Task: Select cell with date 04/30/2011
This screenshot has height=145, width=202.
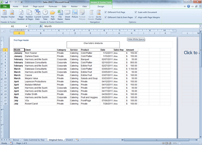Action: click(x=106, y=94)
